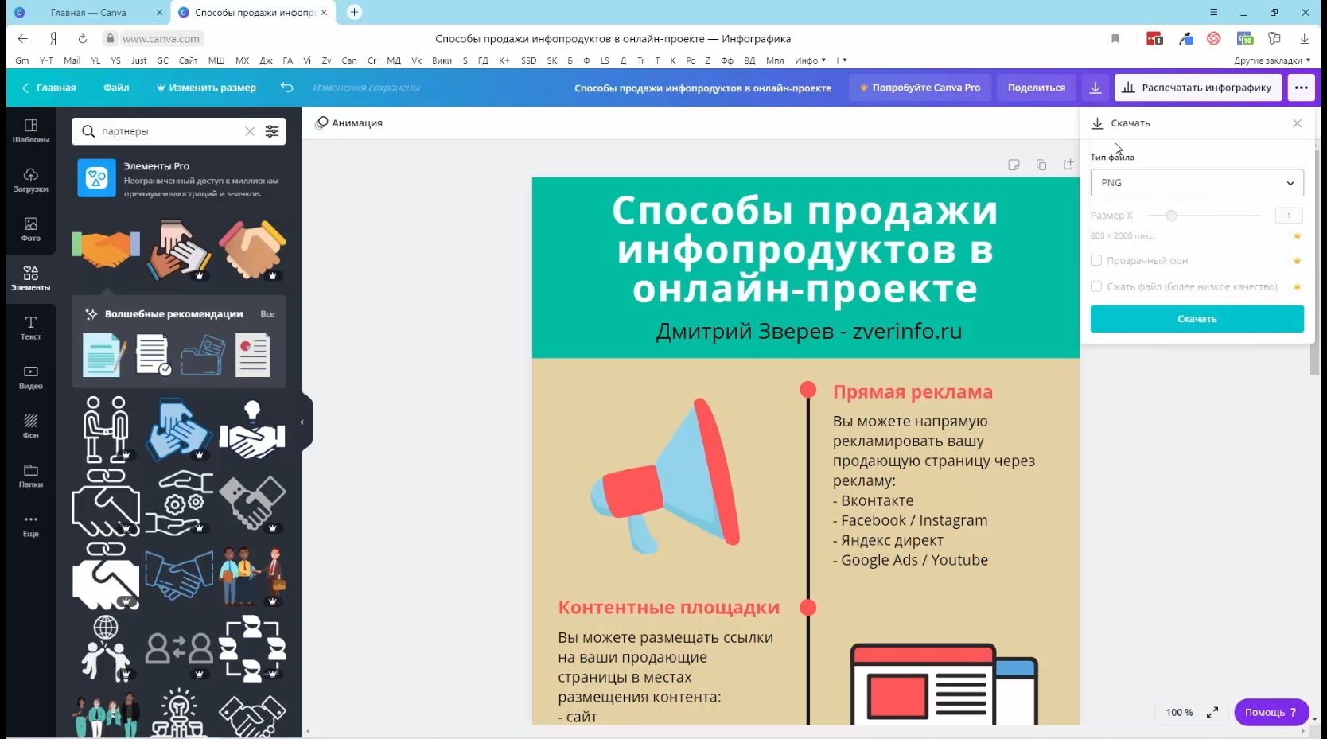Open browser downloads icon

(x=1304, y=38)
